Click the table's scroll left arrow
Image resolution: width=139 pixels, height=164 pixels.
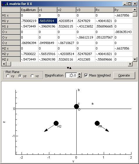[x=4, y=64]
